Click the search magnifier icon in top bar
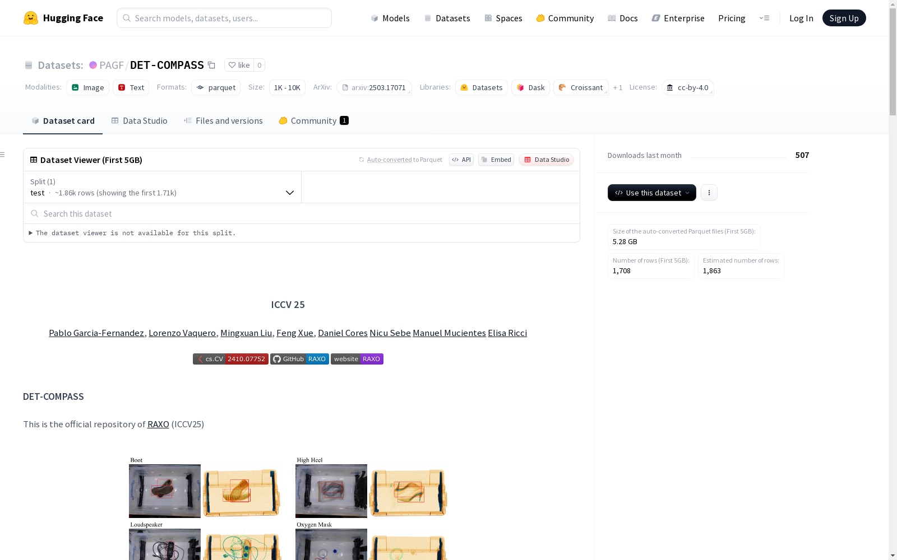This screenshot has height=560, width=897. (127, 18)
